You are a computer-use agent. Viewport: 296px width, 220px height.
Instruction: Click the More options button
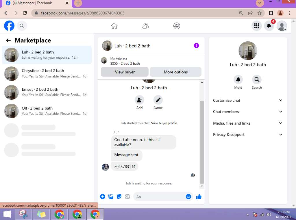[175, 72]
